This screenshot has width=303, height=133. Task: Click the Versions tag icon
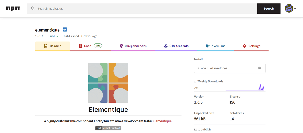pyautogui.click(x=208, y=46)
